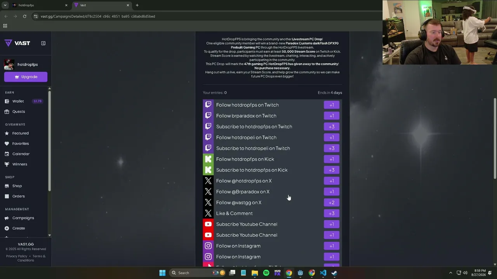Screen dimensions: 497x279
Task: Open the Wallet icon in sidebar
Action: pyautogui.click(x=7, y=101)
